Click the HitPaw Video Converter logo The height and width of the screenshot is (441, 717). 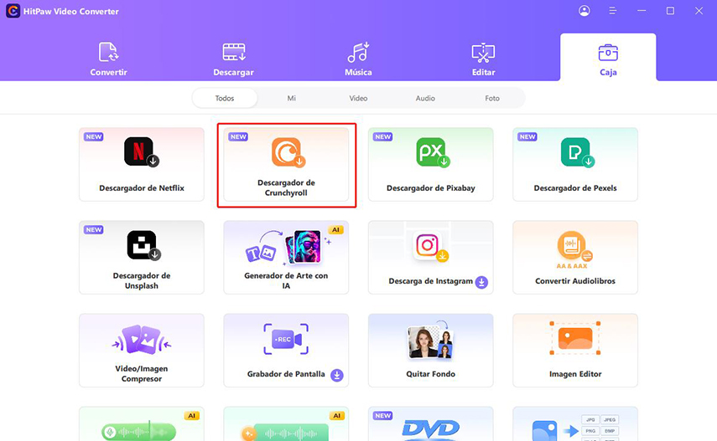tap(13, 11)
